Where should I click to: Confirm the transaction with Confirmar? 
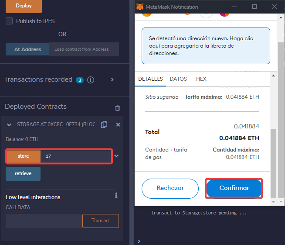click(234, 188)
